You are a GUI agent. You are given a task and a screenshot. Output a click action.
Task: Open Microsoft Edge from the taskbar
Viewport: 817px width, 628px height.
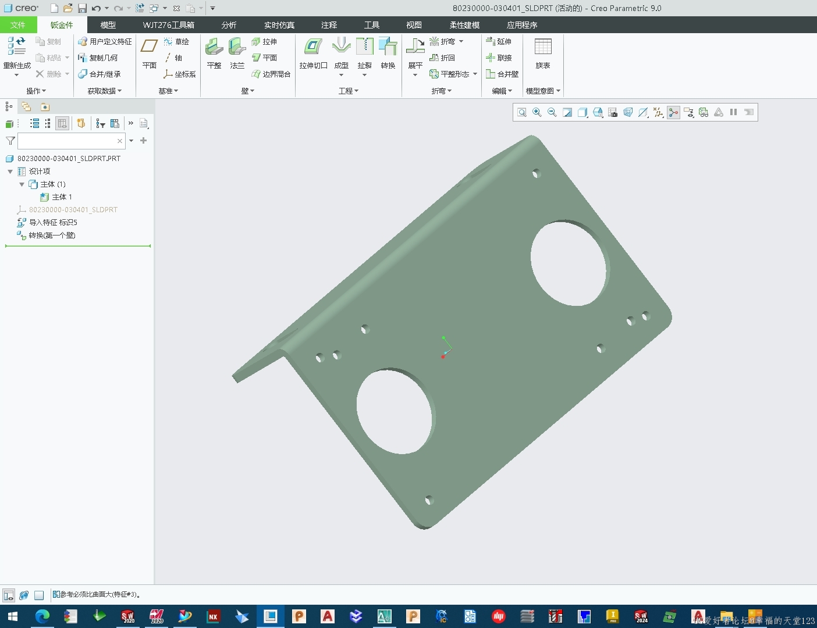click(x=42, y=616)
